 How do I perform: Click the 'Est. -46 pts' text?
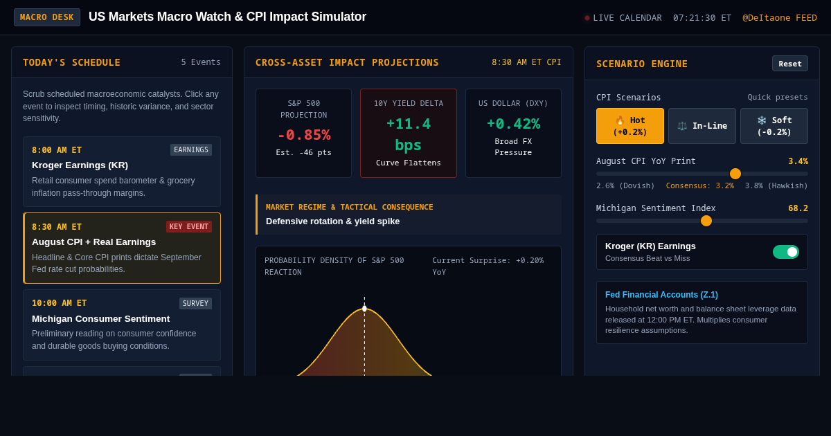coord(303,153)
